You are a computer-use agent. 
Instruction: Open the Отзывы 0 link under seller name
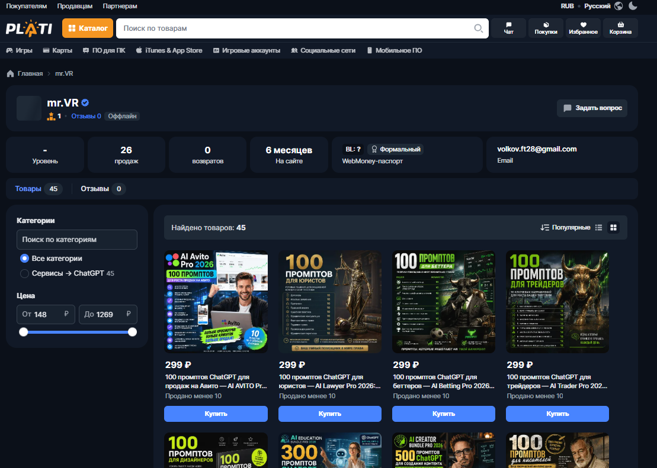click(x=86, y=117)
